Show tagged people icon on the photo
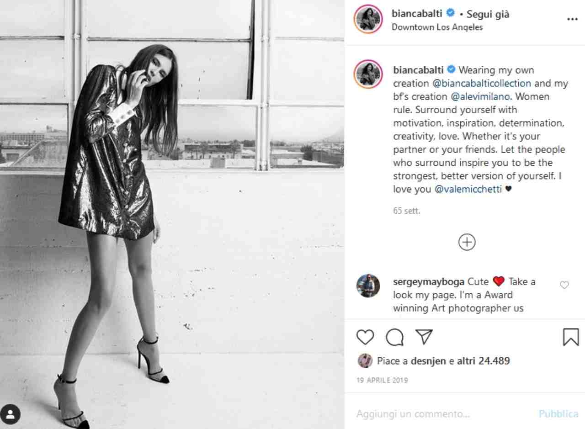Image resolution: width=585 pixels, height=429 pixels. [x=11, y=414]
